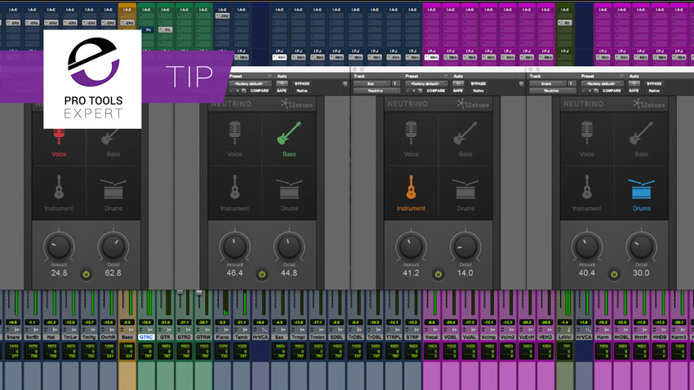Select Bass icon in the Sax track Neutrino
The image size is (694, 390).
pos(465,133)
